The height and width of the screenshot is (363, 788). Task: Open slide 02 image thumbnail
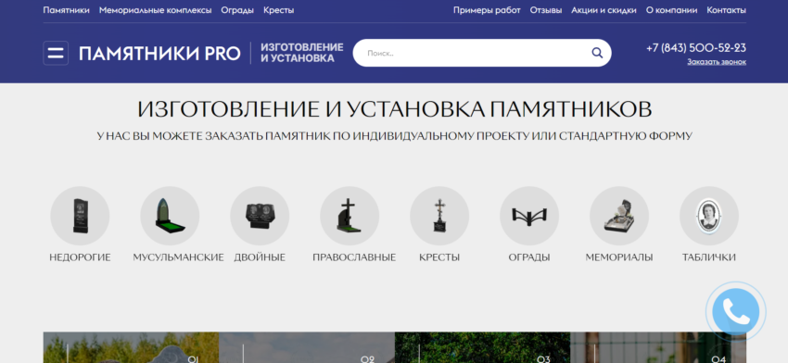[x=307, y=347]
